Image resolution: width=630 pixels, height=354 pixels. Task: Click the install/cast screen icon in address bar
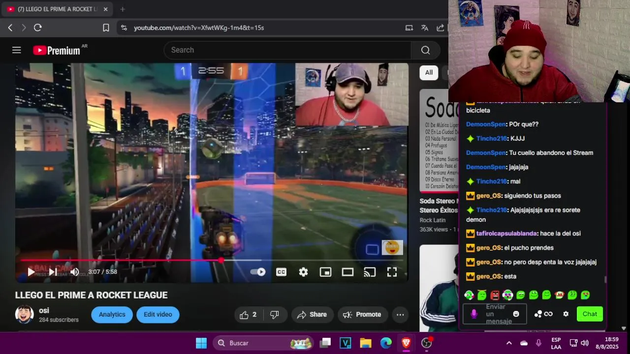409,28
